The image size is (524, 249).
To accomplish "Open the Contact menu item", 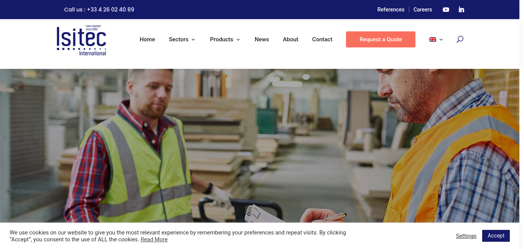I will (x=322, y=39).
